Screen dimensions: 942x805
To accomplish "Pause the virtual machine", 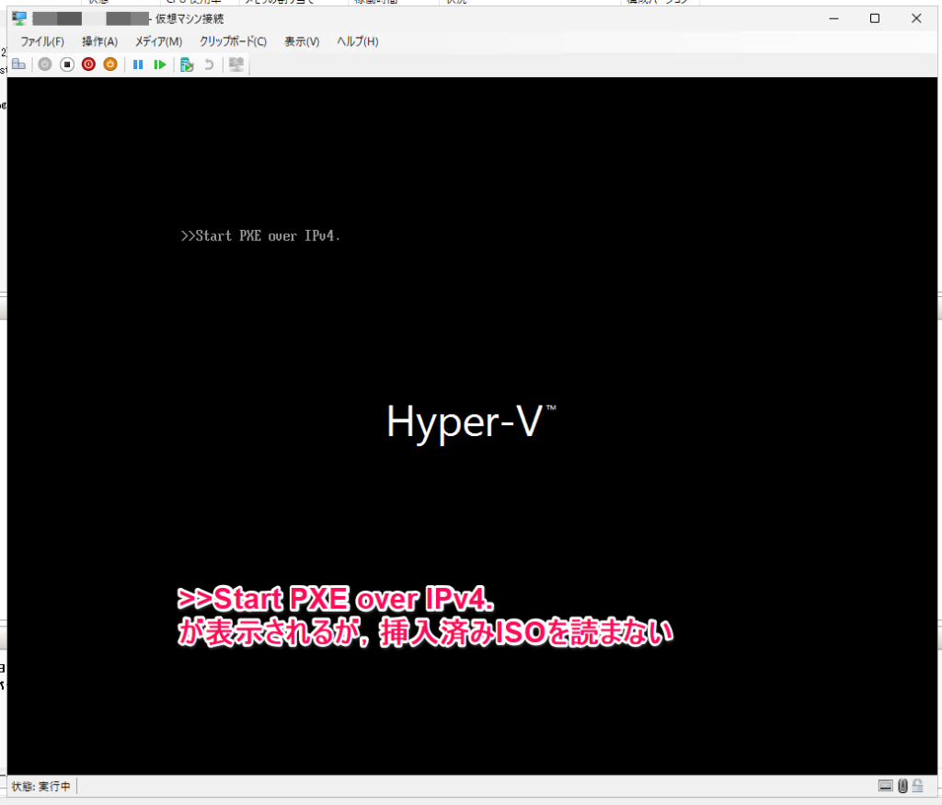I will tap(138, 64).
